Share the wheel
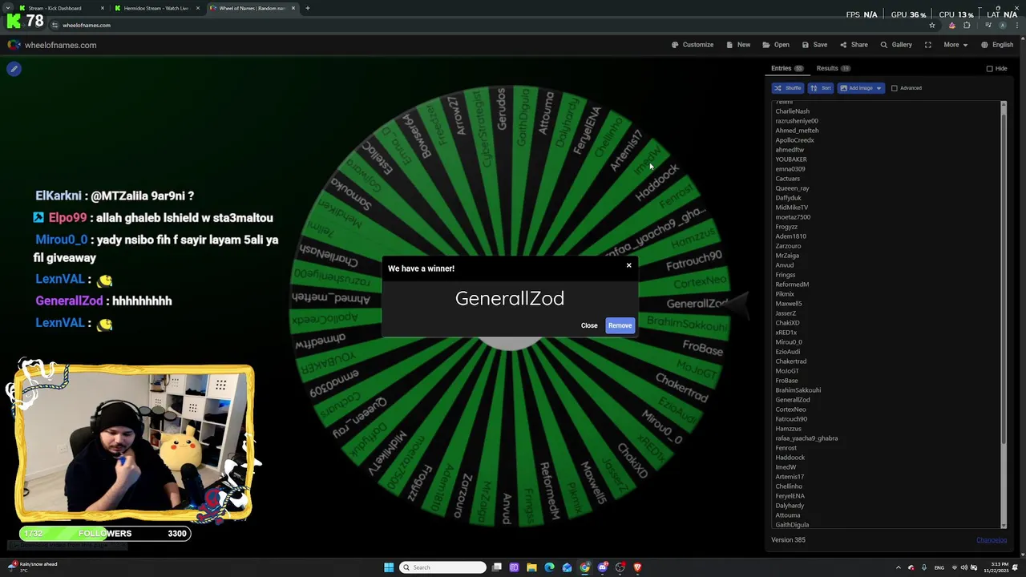 [x=854, y=45]
